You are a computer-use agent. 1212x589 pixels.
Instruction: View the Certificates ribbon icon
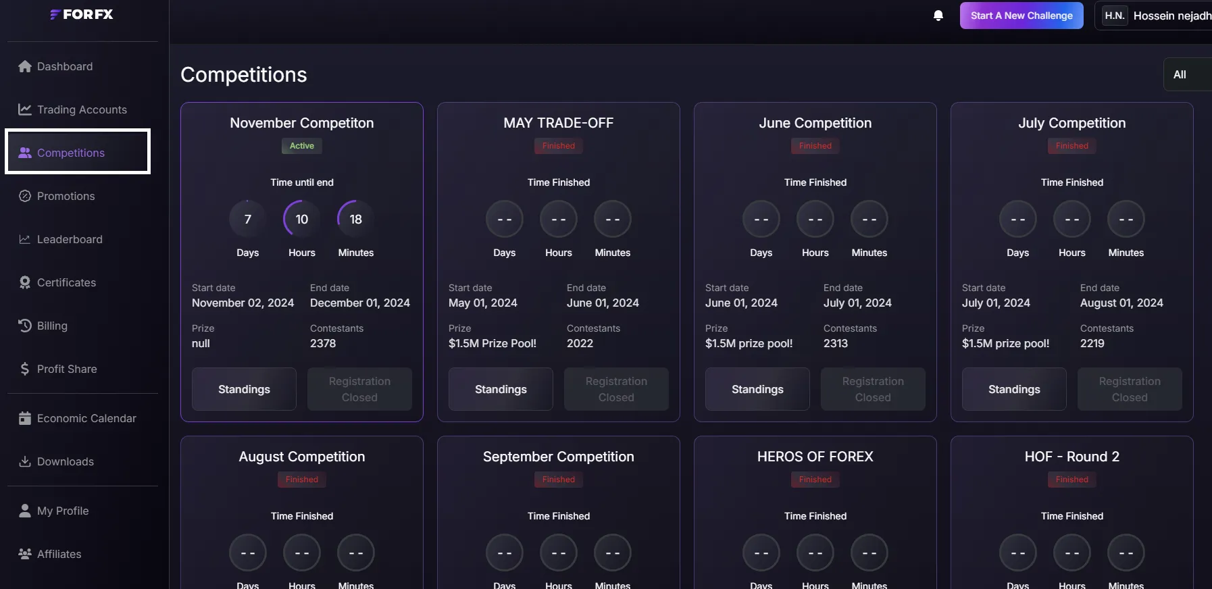[24, 282]
